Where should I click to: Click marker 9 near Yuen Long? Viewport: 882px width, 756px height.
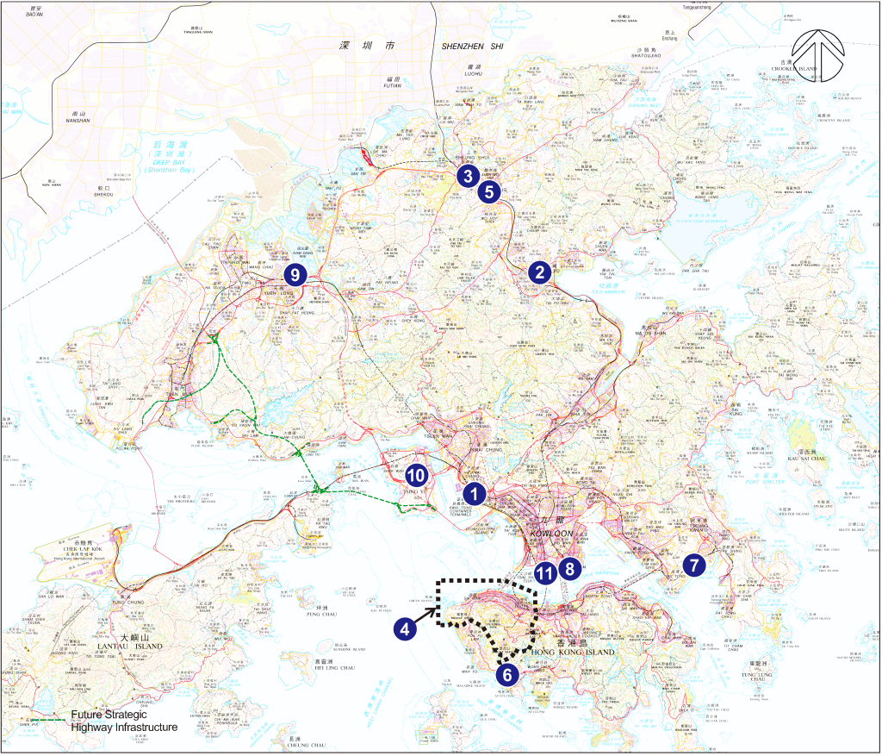tap(295, 275)
